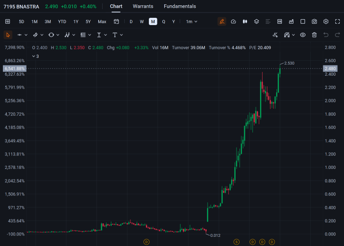The image size is (344, 246).
Task: Enter fullscreen chart mode
Action: pos(337,22)
